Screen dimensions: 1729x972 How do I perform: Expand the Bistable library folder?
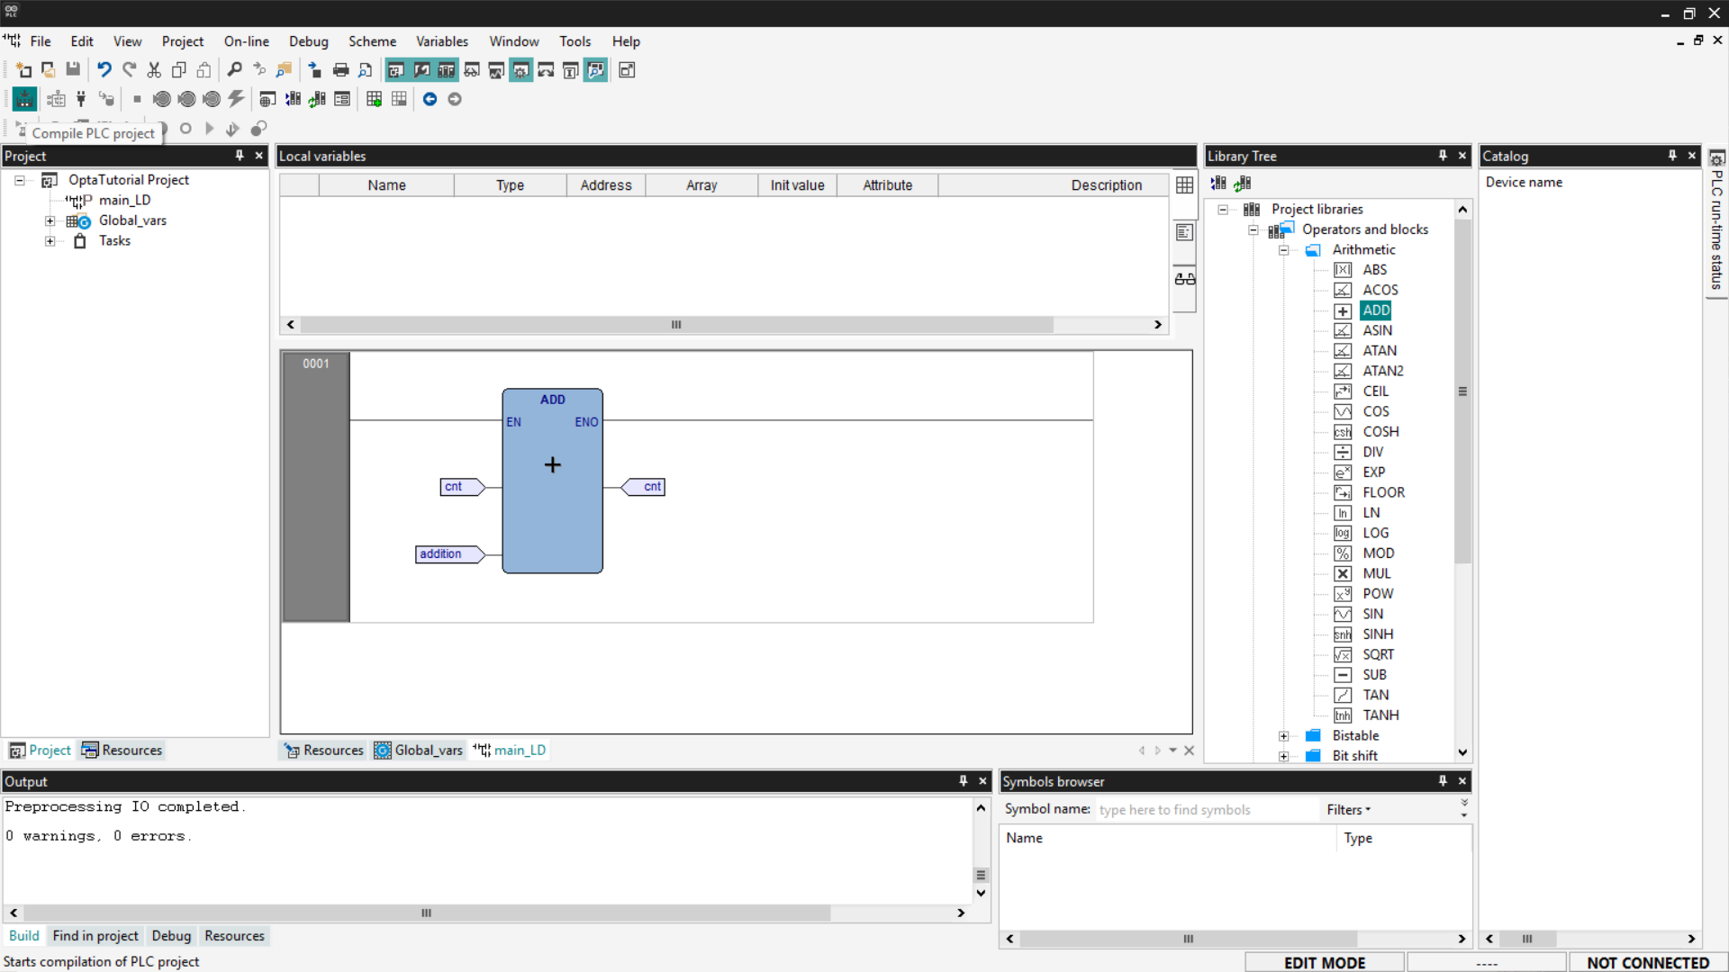(1283, 736)
